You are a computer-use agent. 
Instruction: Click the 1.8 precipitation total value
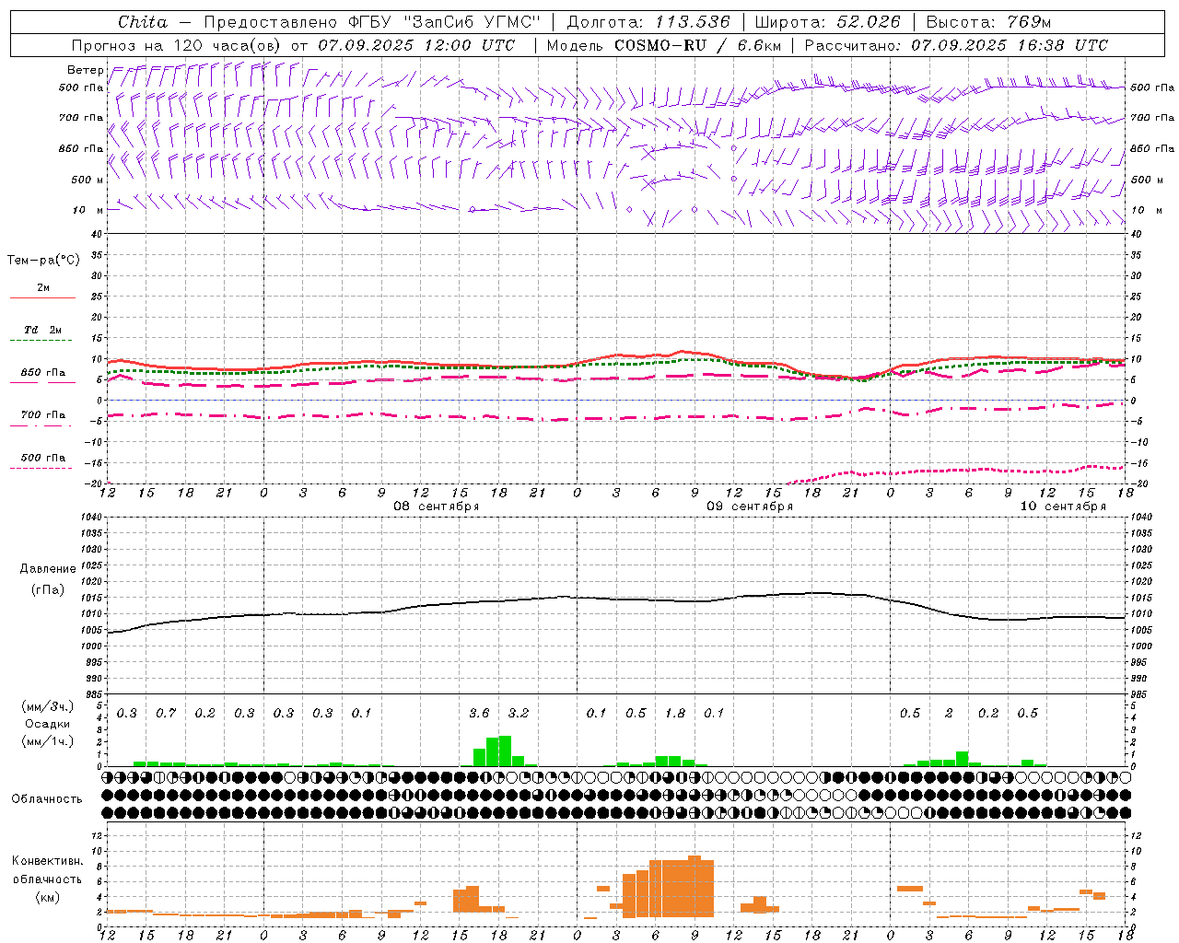coord(675,713)
